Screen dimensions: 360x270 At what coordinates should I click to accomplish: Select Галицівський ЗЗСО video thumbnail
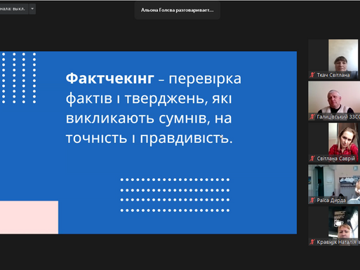click(x=334, y=101)
